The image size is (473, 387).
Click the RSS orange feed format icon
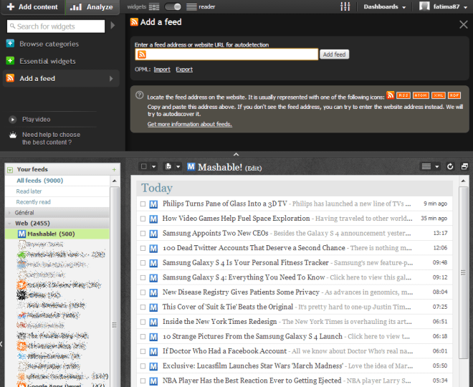click(404, 95)
